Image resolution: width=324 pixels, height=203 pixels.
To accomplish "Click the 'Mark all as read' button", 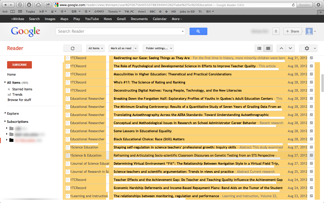I will click(121, 48).
